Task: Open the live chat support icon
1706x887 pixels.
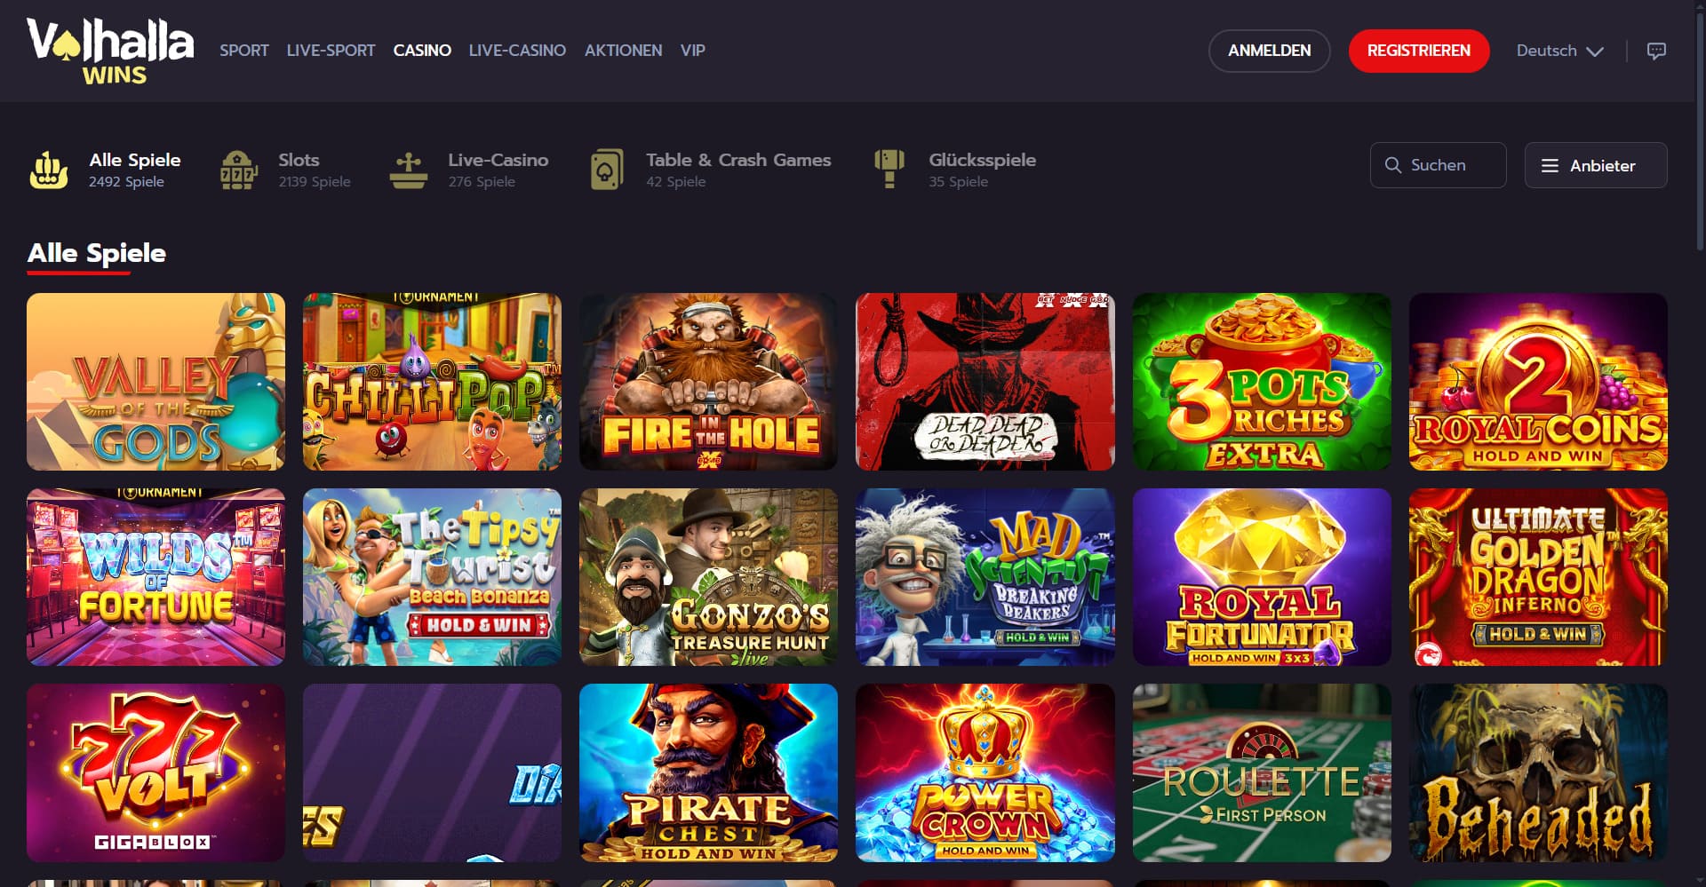Action: [1656, 51]
